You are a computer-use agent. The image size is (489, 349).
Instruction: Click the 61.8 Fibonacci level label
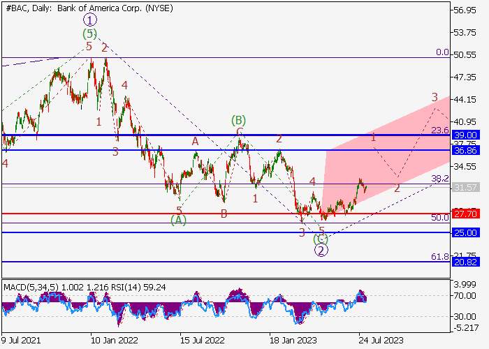tap(440, 256)
